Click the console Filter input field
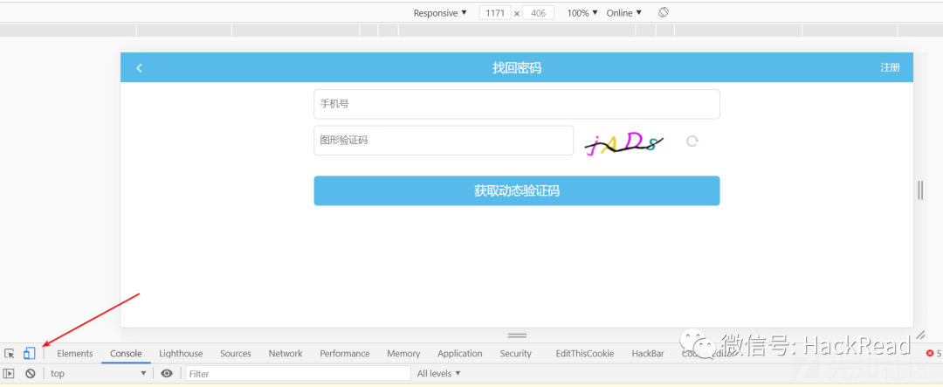This screenshot has height=387, width=943. 299,374
